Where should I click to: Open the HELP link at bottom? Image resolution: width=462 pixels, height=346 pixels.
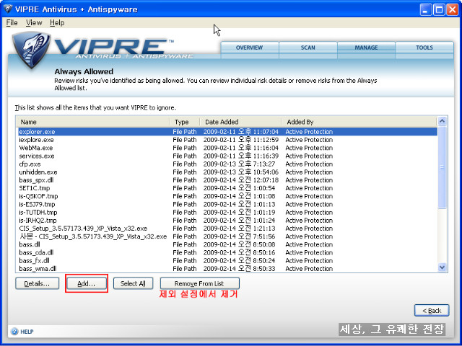click(x=27, y=332)
